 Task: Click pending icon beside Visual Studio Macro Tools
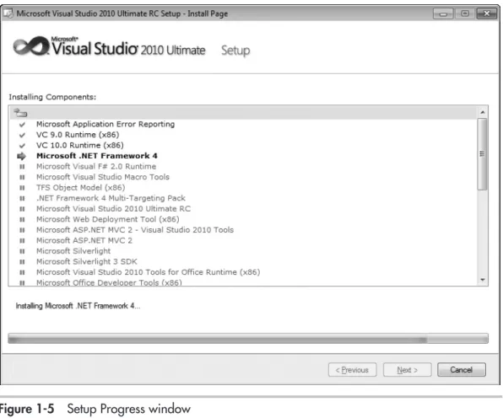coord(22,177)
